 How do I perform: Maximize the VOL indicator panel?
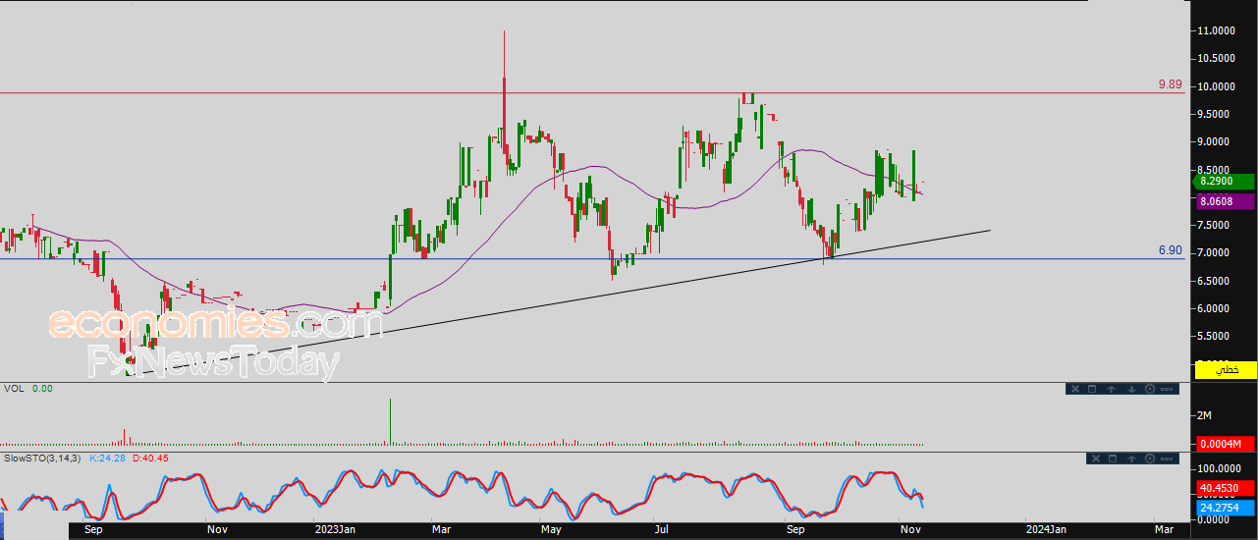pyautogui.click(x=1093, y=389)
